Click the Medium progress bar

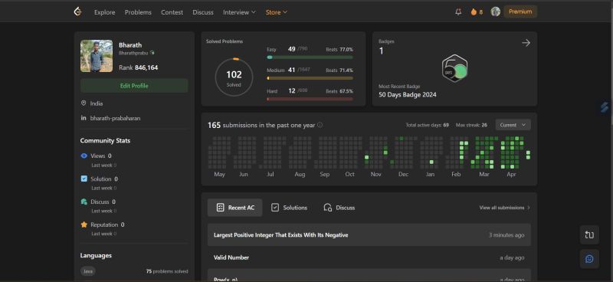310,78
